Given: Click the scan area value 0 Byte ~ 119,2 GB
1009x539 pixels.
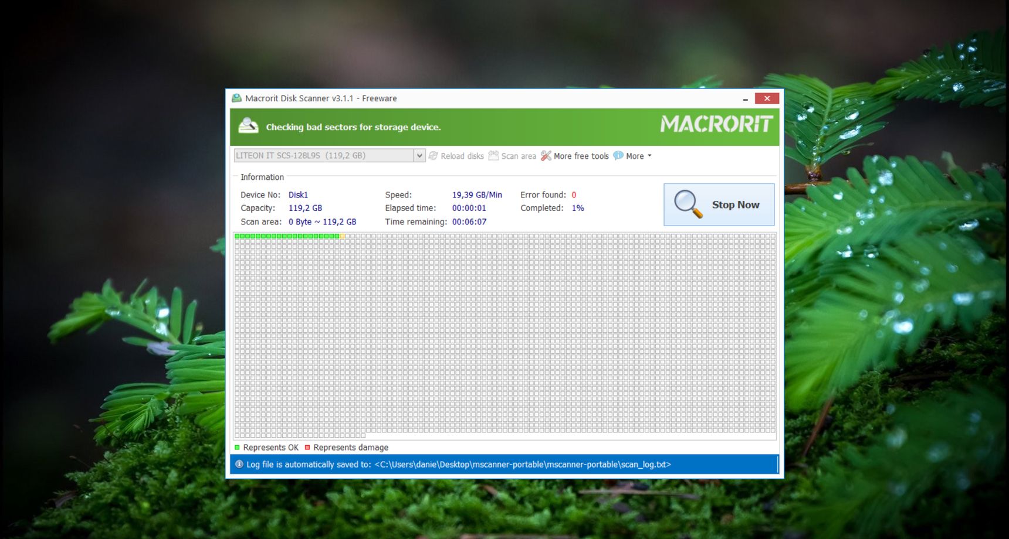Looking at the screenshot, I should click(322, 221).
